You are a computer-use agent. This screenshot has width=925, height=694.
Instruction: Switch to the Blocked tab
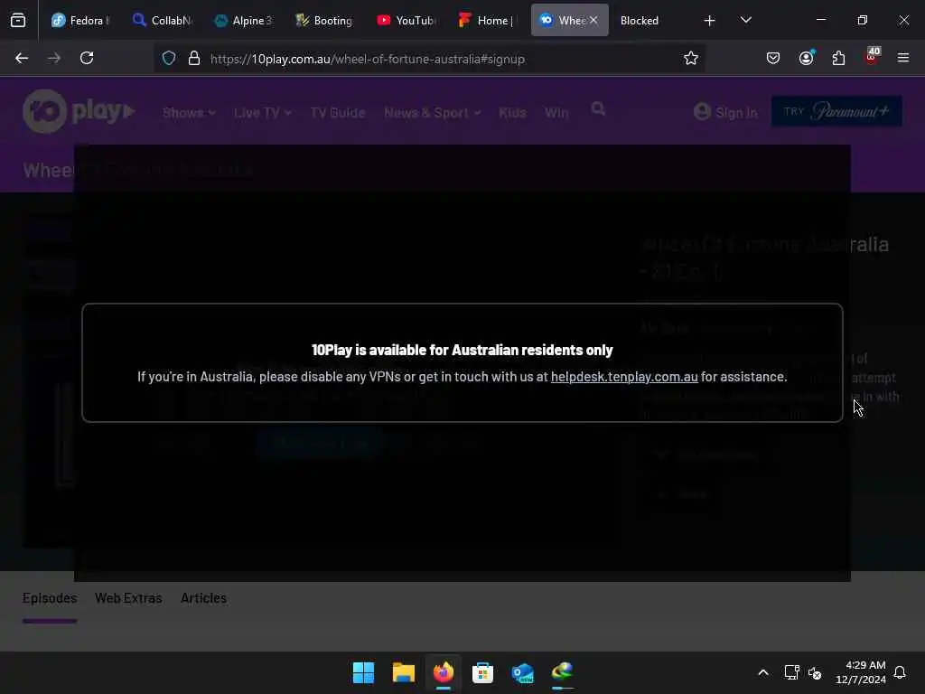650,20
